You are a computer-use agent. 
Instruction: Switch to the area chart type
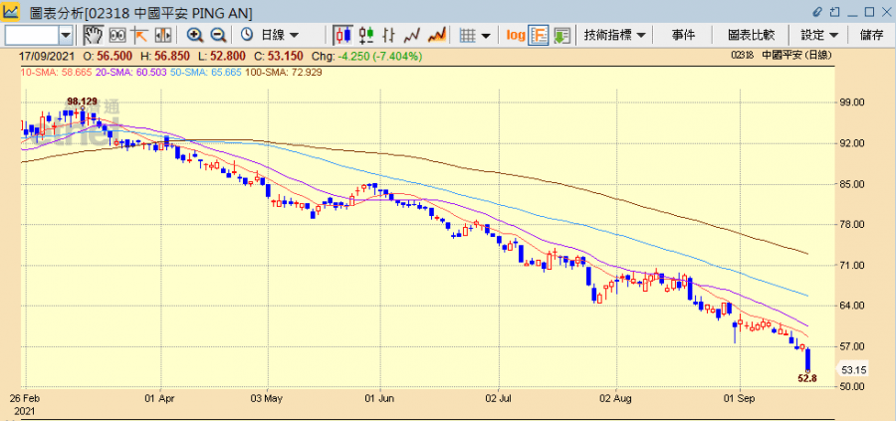click(x=435, y=35)
